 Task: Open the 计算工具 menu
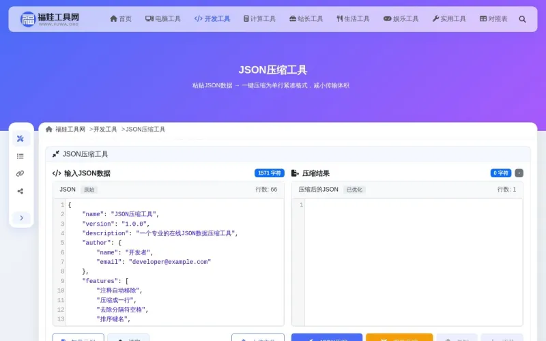coord(259,19)
